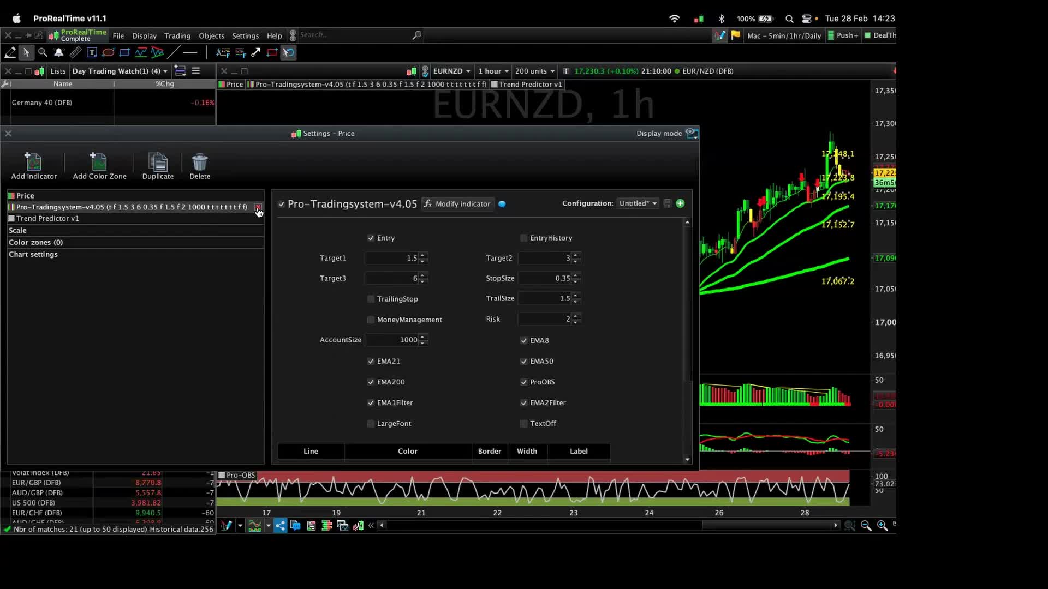Click the Modify indicator button
This screenshot has width=1048, height=589.
457,204
